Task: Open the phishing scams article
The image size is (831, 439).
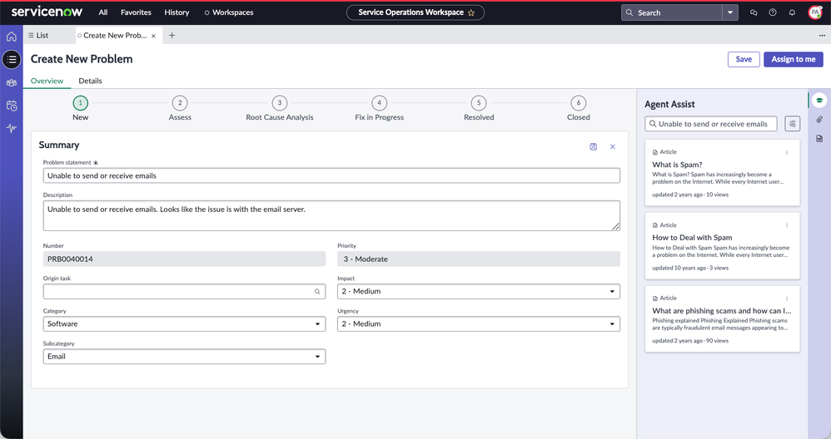Action: [722, 311]
